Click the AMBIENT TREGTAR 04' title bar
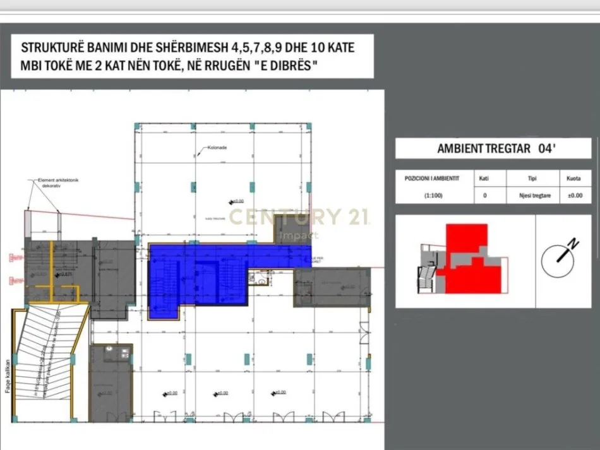This screenshot has width=600, height=450. (494, 148)
